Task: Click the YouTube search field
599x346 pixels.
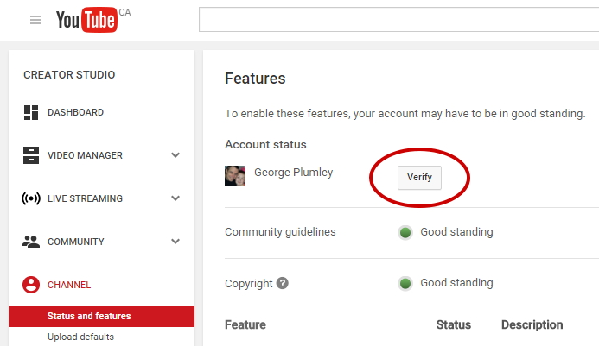Action: pyautogui.click(x=398, y=20)
